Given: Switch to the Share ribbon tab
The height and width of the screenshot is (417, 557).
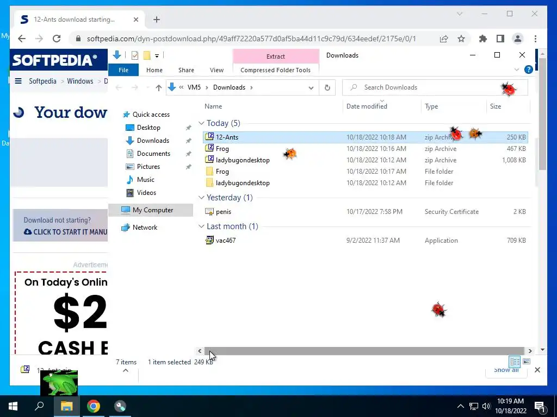Looking at the screenshot, I should click(x=186, y=70).
